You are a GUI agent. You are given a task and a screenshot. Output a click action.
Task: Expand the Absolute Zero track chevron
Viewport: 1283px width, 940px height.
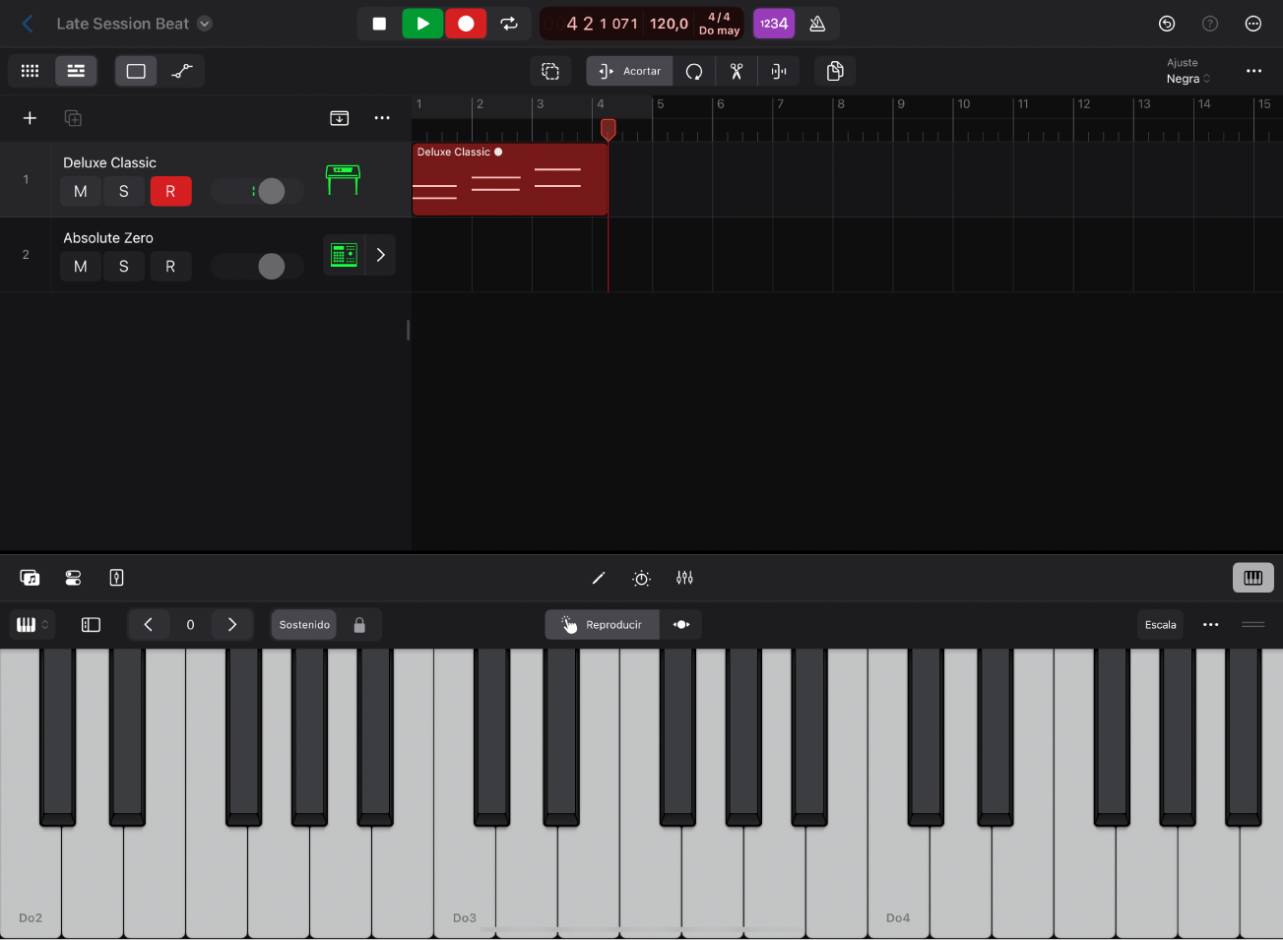pyautogui.click(x=380, y=255)
